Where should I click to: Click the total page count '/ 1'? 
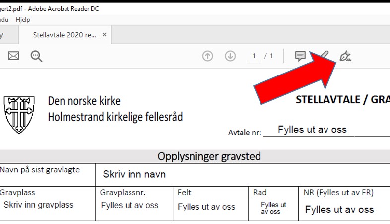pos(268,56)
